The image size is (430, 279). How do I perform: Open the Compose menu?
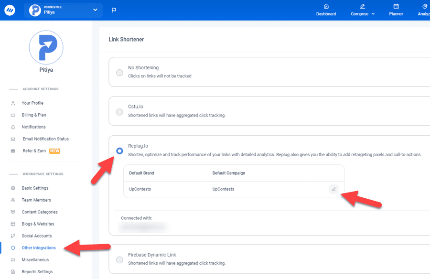click(x=363, y=10)
